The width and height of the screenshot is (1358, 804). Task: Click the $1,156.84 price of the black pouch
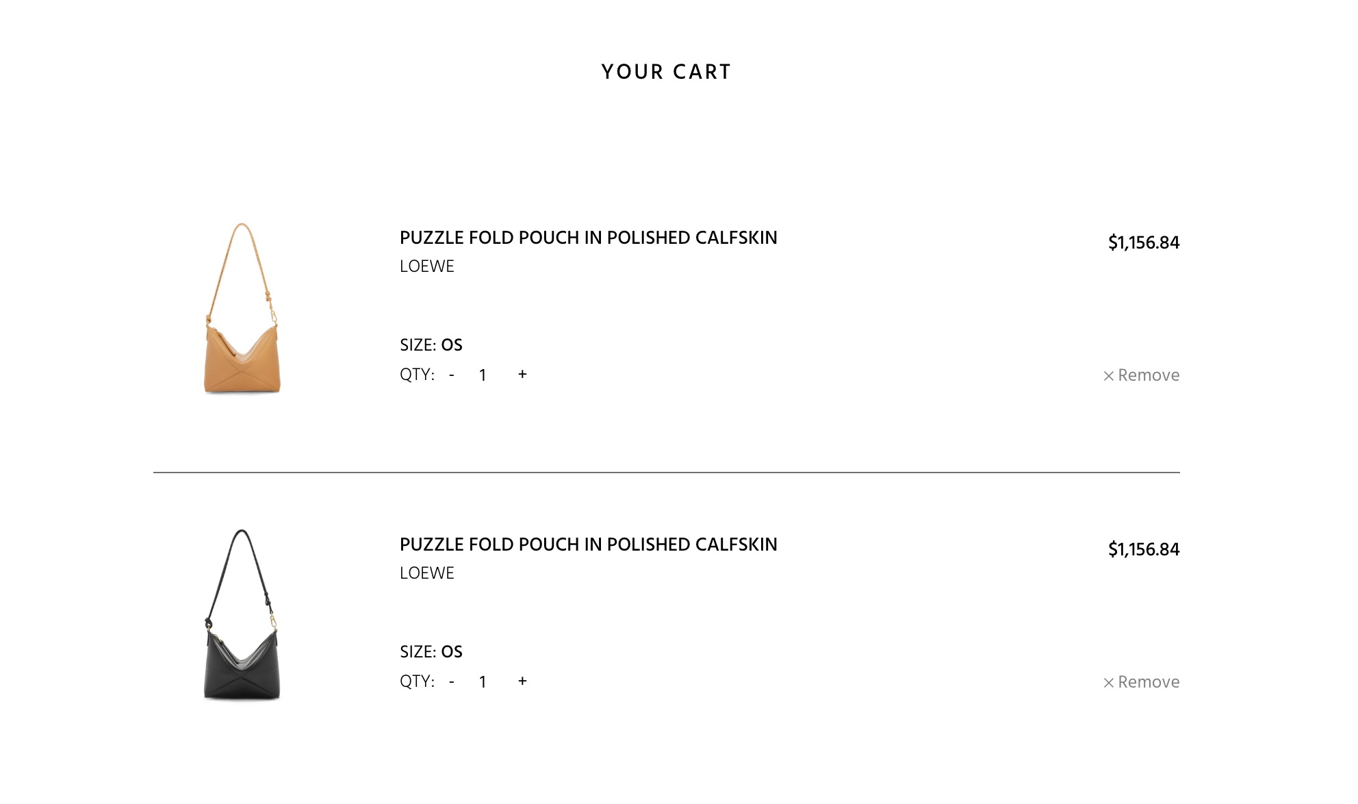point(1144,549)
